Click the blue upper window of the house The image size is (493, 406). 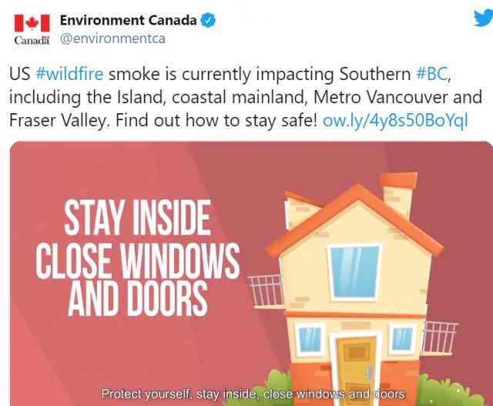pos(354,272)
